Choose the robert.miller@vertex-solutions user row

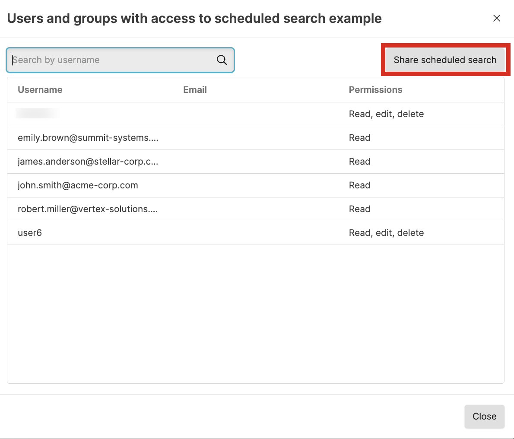coord(88,209)
